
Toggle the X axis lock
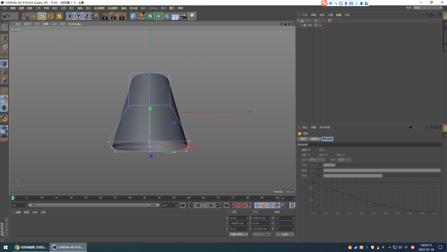pyautogui.click(x=70, y=16)
